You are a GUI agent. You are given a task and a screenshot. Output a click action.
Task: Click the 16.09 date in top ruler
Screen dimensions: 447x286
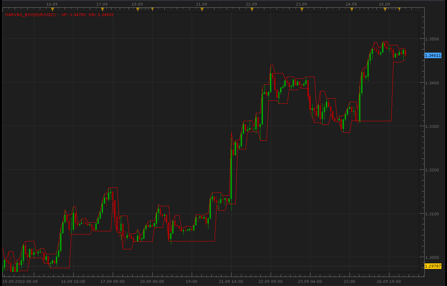pos(52,4)
